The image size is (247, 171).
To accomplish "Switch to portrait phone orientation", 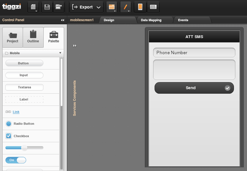I will (x=140, y=7).
